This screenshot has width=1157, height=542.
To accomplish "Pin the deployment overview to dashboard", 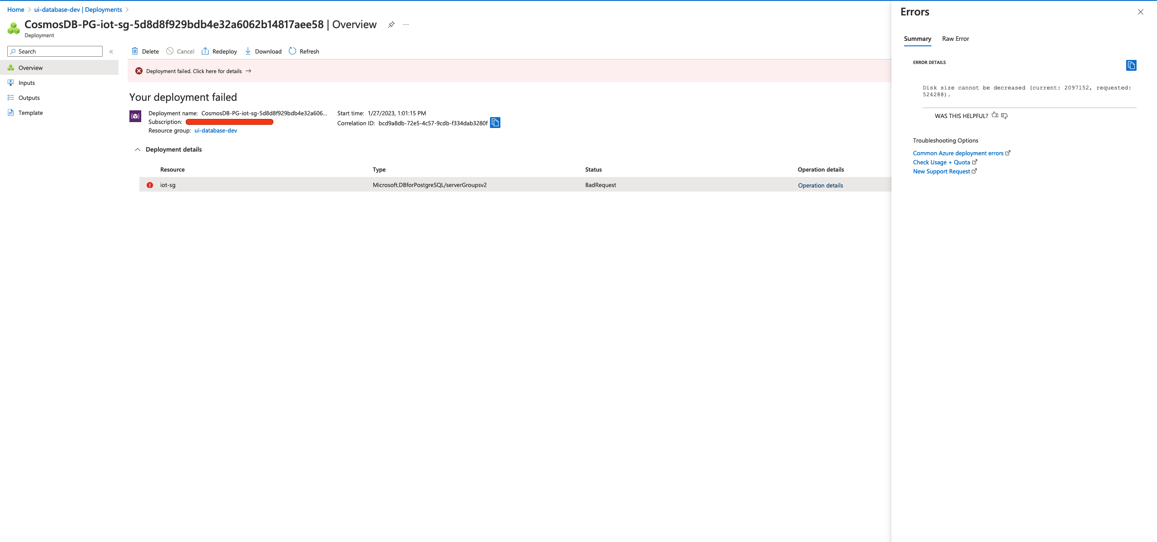I will pos(391,25).
